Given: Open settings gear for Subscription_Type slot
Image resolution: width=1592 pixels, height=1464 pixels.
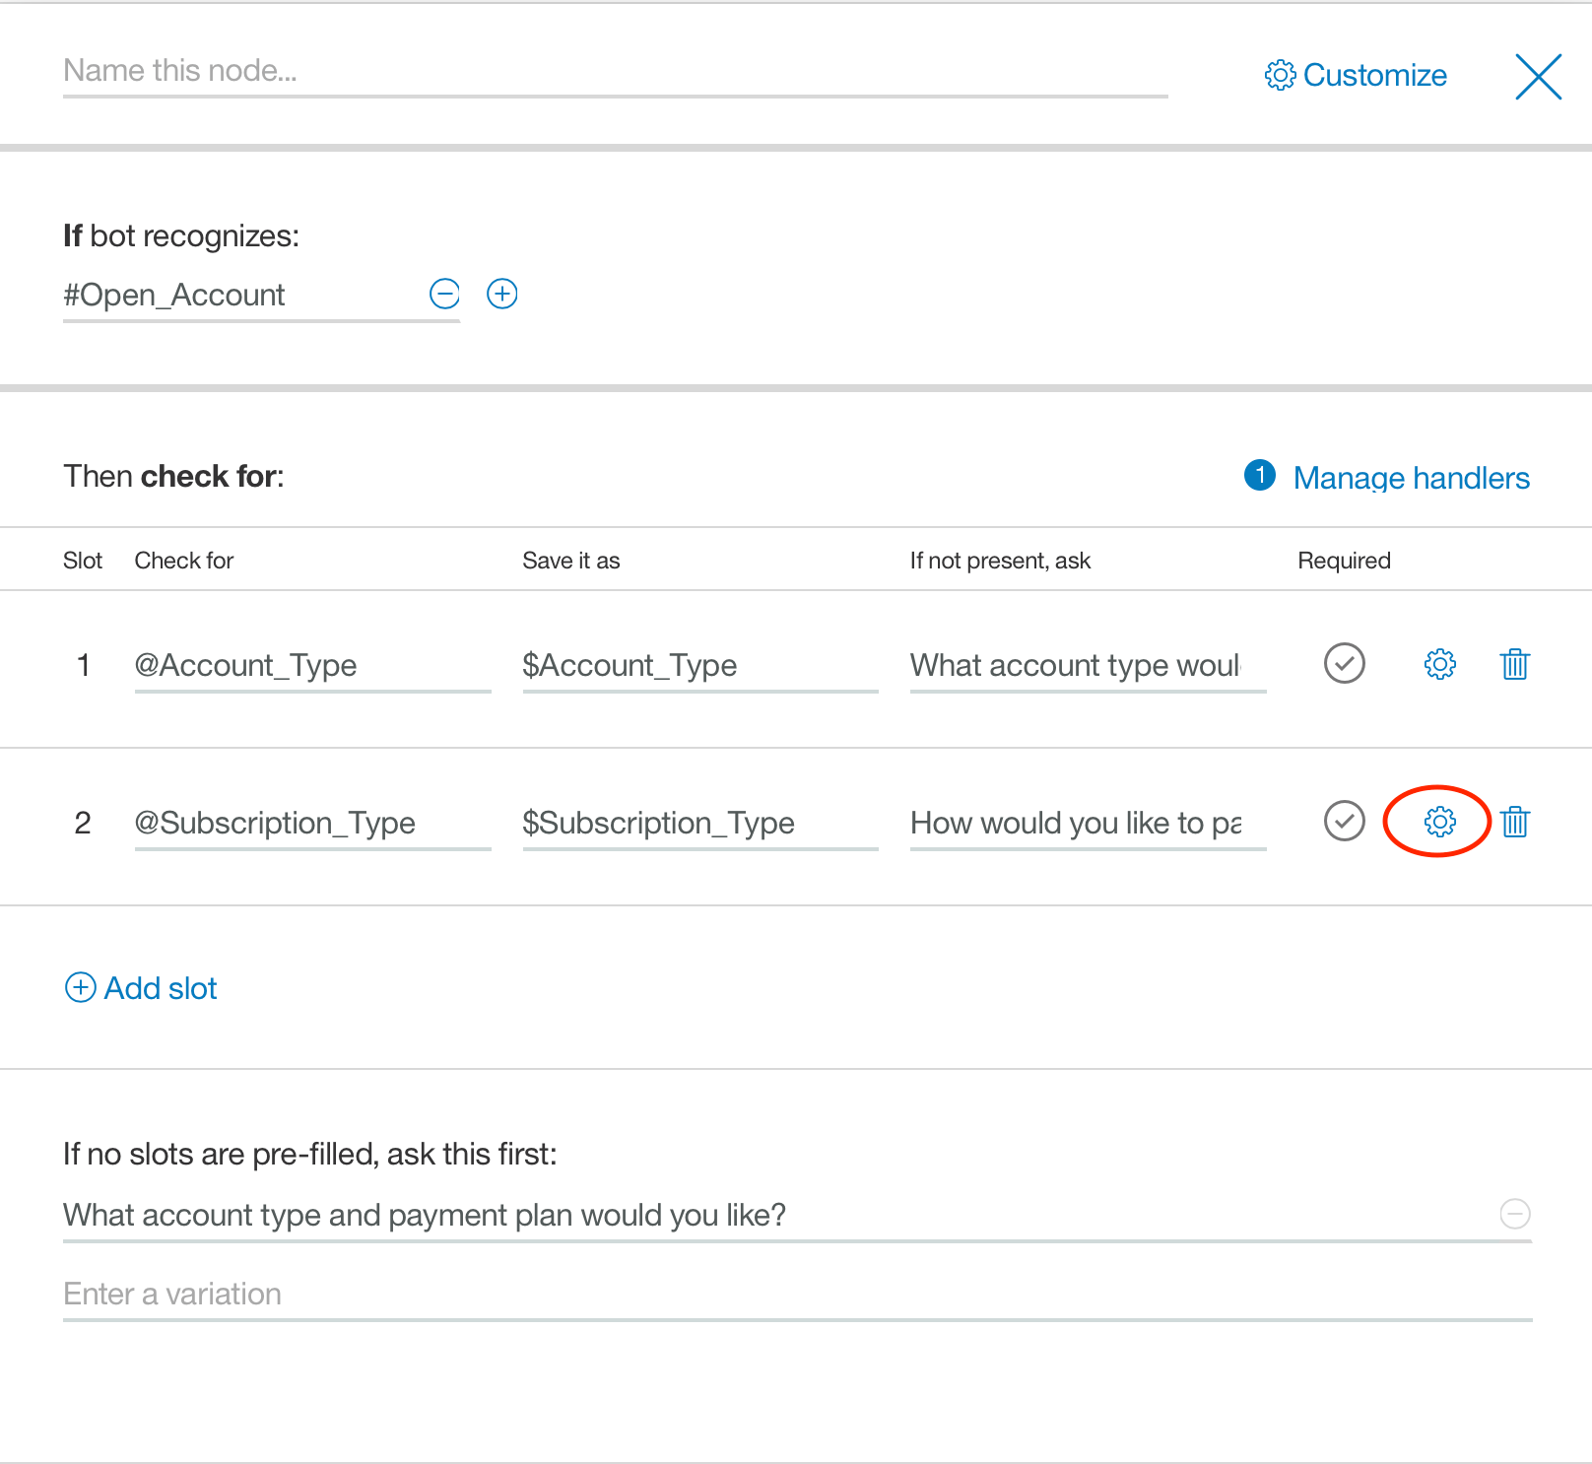Looking at the screenshot, I should click(x=1439, y=822).
